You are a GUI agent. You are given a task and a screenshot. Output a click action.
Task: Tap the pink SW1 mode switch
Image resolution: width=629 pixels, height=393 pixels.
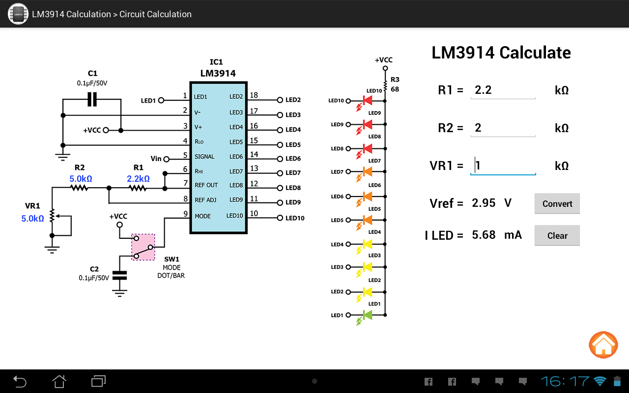tap(143, 247)
